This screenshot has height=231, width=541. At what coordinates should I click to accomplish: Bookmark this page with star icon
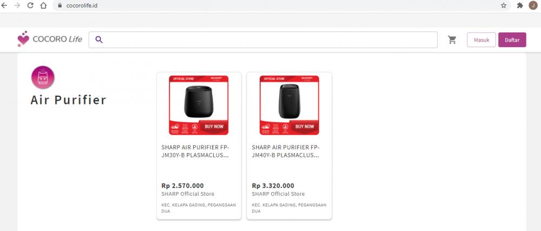pyautogui.click(x=503, y=5)
